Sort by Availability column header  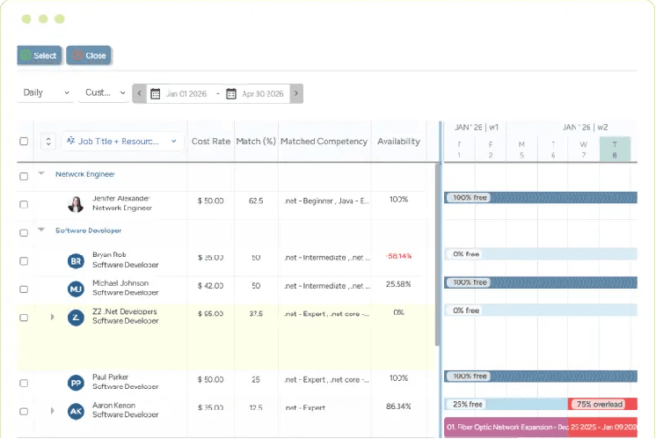click(x=398, y=142)
